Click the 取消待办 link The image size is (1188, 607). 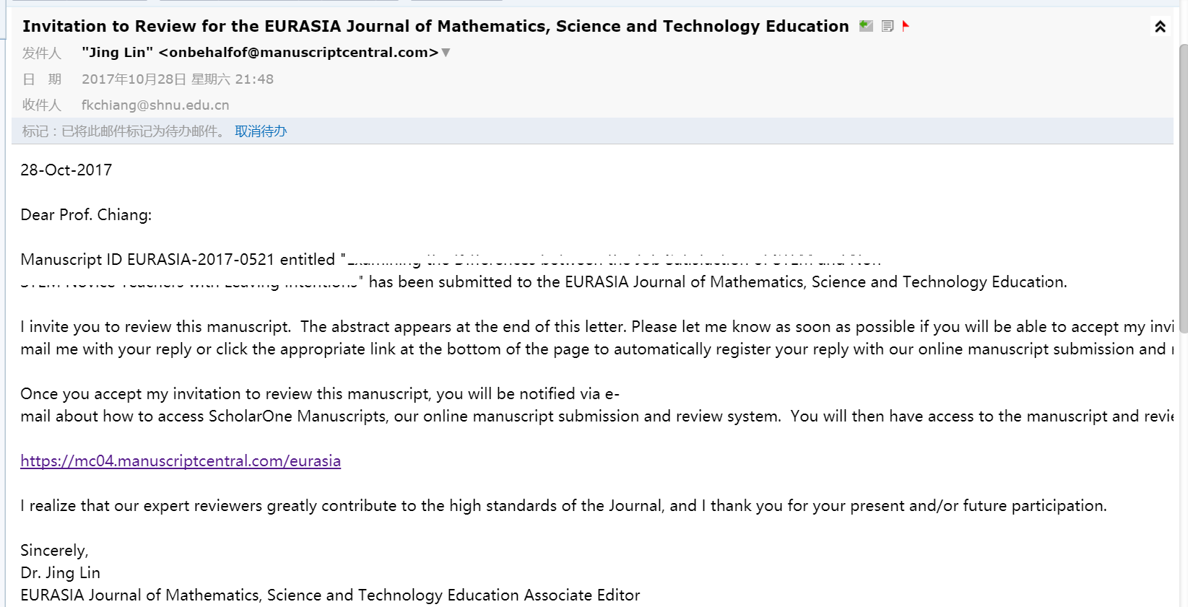(261, 131)
